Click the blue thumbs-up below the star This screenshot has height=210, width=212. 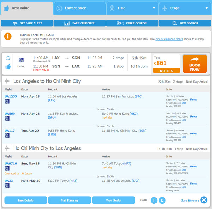8,66
